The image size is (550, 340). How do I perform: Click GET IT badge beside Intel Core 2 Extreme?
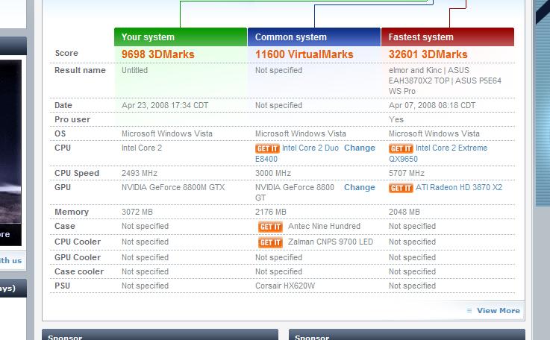click(401, 148)
